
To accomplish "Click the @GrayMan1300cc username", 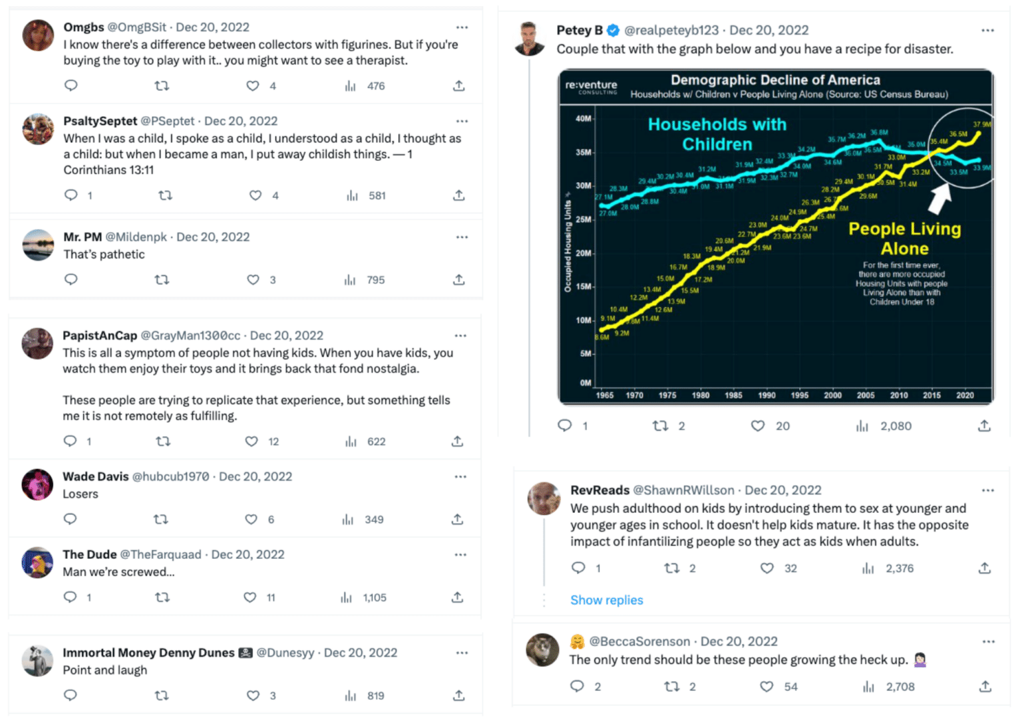I will [190, 336].
